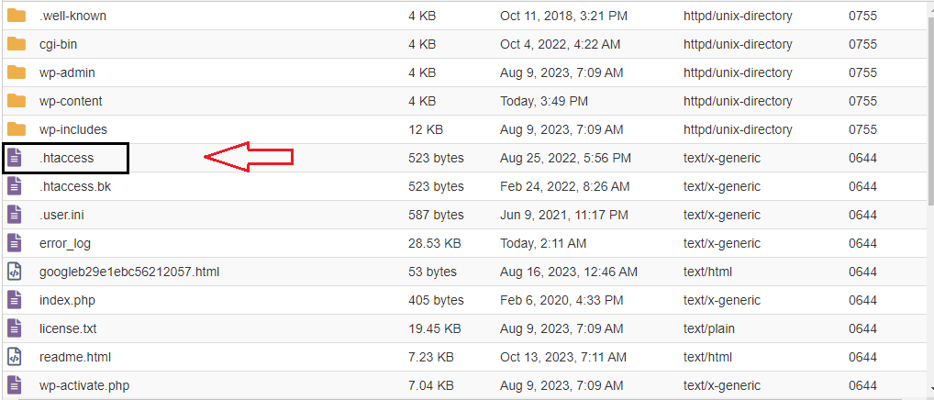Click the .well-known folder icon
934x400 pixels.
(17, 16)
